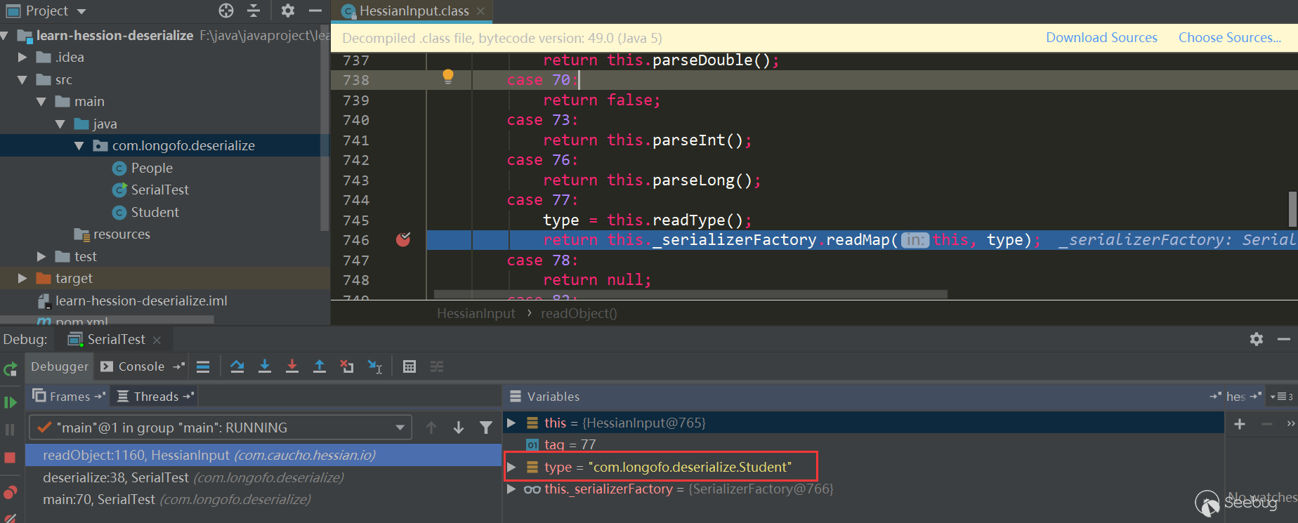The width and height of the screenshot is (1298, 523).
Task: Click Step Into in the debugger toolbar
Action: (265, 366)
